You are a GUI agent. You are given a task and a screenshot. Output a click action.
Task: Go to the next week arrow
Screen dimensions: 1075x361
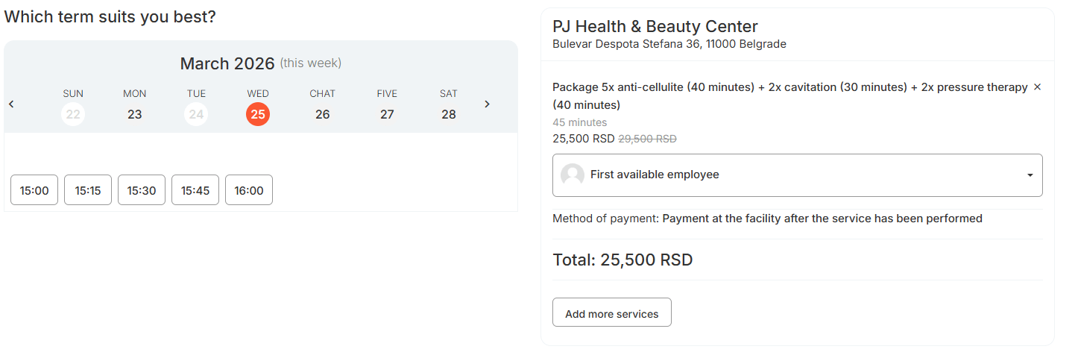487,104
